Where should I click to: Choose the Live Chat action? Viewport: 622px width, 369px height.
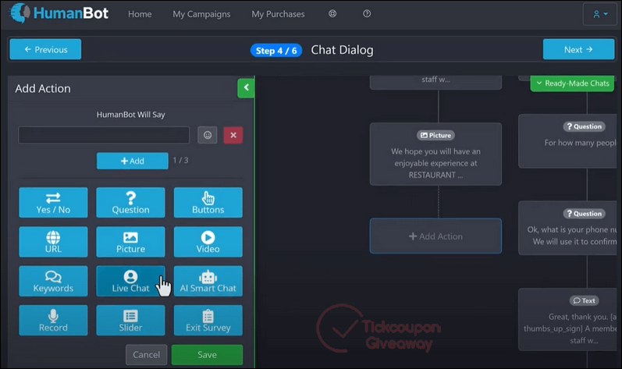pyautogui.click(x=130, y=281)
